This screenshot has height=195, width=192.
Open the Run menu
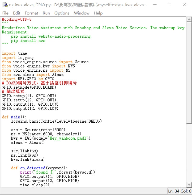tap(46, 13)
